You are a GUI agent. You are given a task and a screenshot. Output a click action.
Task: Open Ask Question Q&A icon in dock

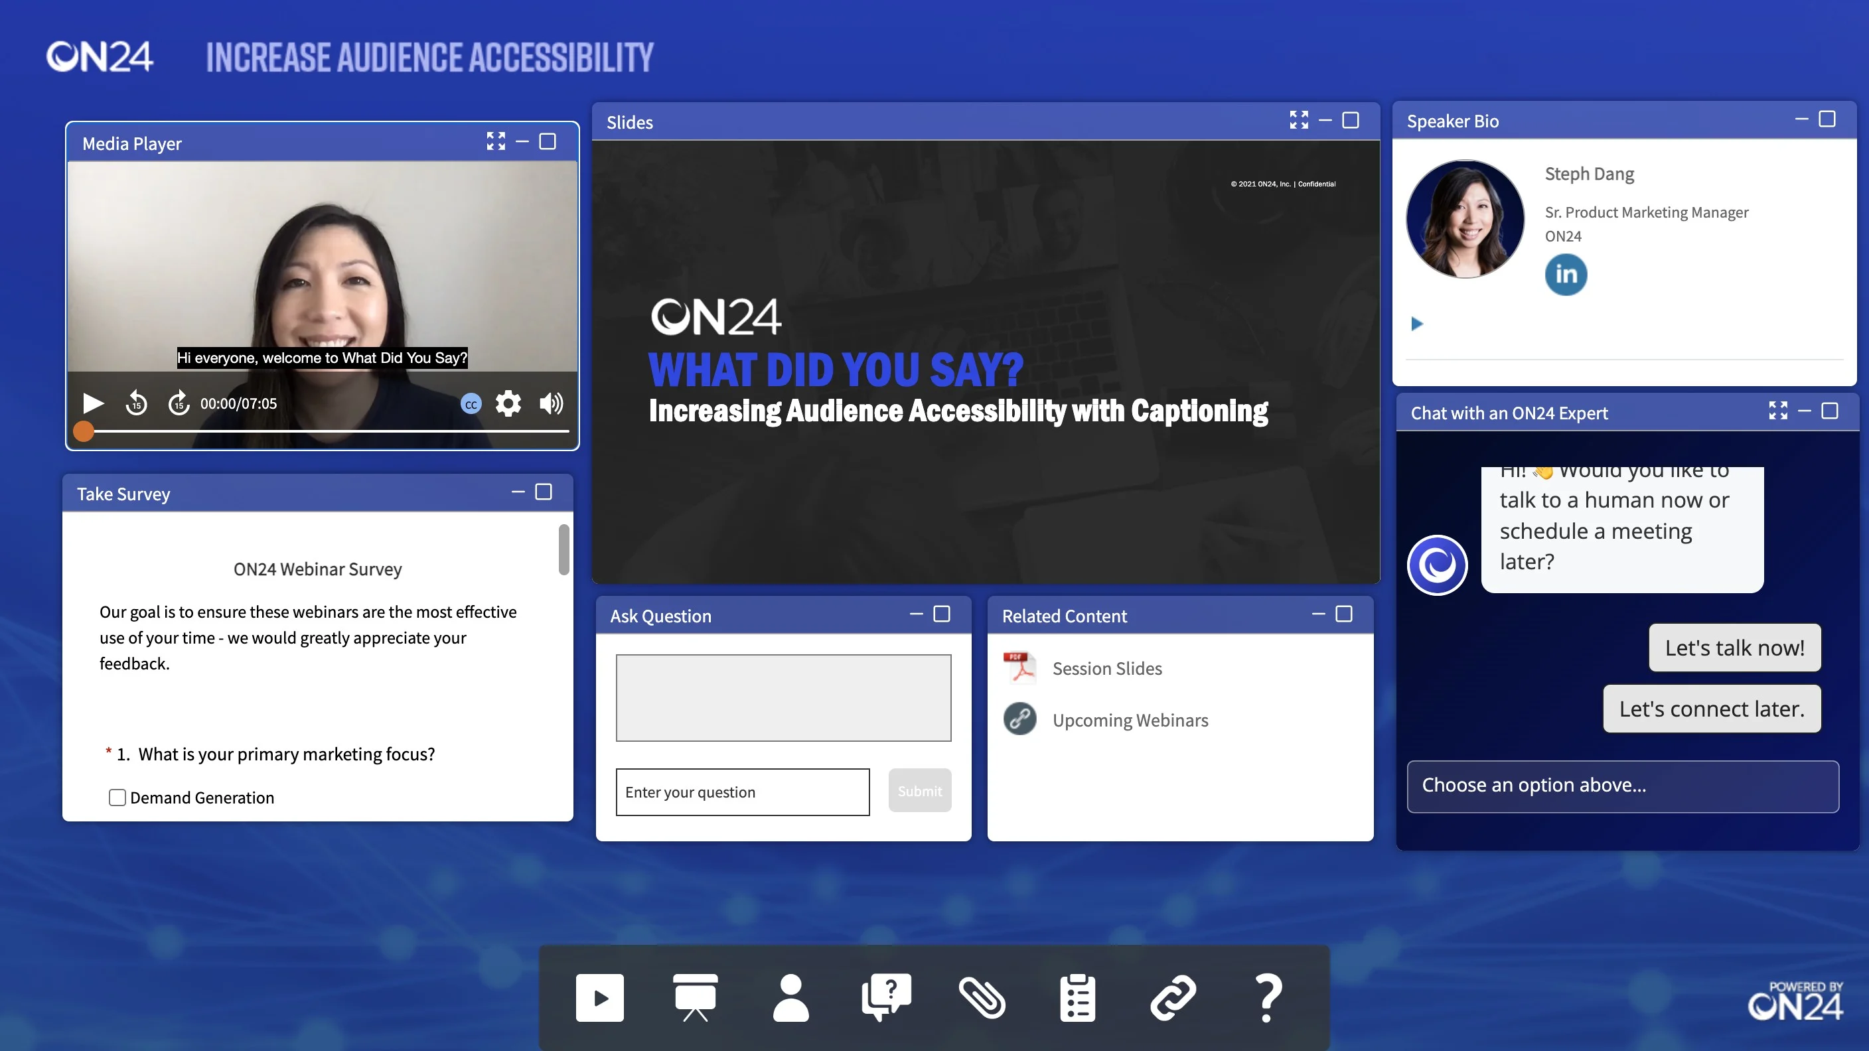[x=886, y=998]
